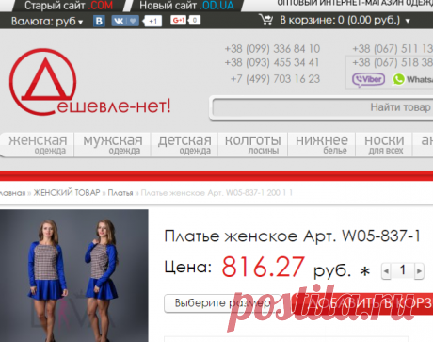
Task: Open 'мужская одежда' menu
Action: (x=113, y=144)
